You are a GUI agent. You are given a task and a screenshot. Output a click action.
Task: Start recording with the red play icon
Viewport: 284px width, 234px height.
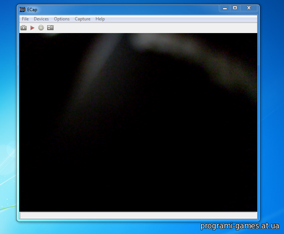pos(32,28)
